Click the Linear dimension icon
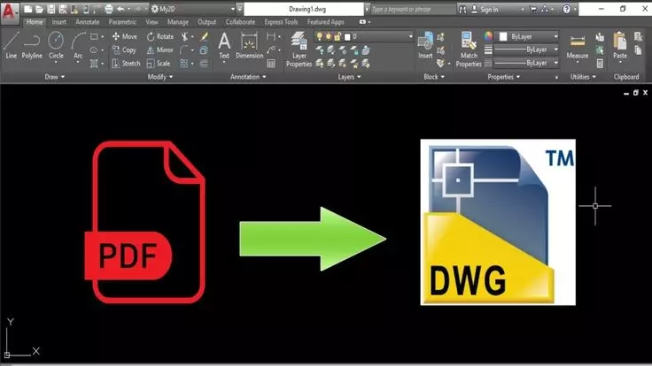Viewport: 652px width, 366px height. [271, 36]
